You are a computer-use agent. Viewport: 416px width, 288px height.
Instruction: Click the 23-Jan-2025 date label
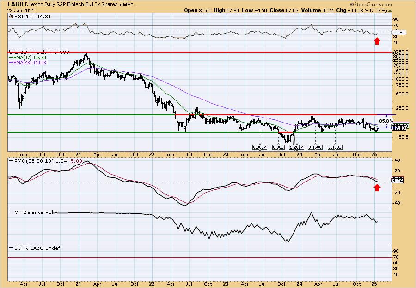click(20, 10)
